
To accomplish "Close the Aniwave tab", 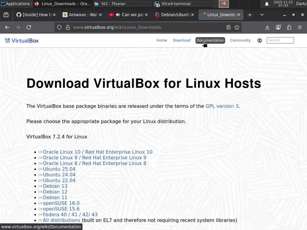I will (100, 15).
